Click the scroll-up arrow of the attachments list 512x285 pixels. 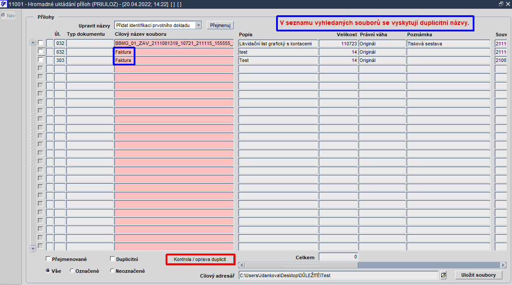(x=33, y=42)
